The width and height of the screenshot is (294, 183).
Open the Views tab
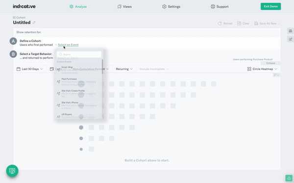pyautogui.click(x=124, y=6)
